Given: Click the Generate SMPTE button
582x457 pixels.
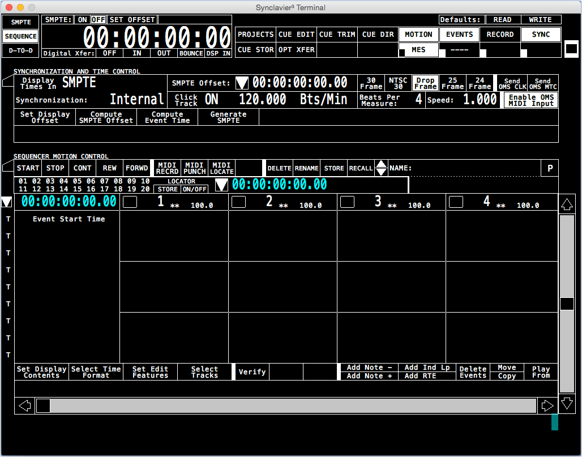Looking at the screenshot, I should tap(228, 117).
